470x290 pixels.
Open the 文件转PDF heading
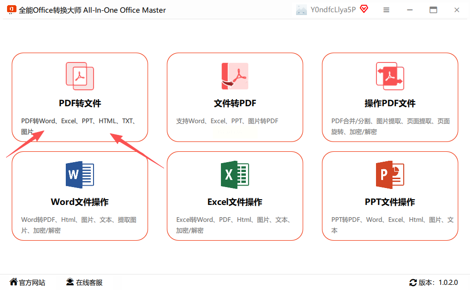[x=235, y=103]
